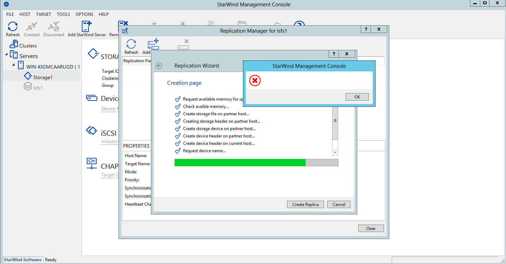Click Close in the Replication Manager

coord(371,228)
